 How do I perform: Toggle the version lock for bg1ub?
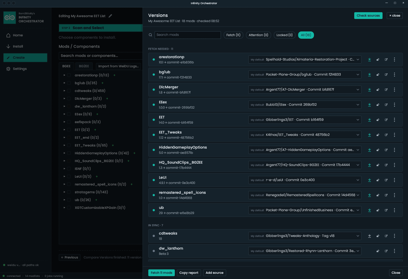pyautogui.click(x=378, y=75)
